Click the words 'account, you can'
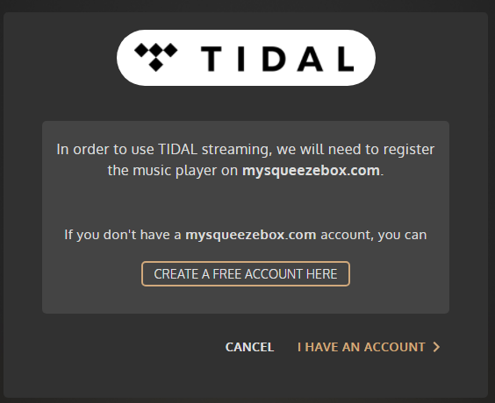495x403 pixels. click(x=374, y=235)
